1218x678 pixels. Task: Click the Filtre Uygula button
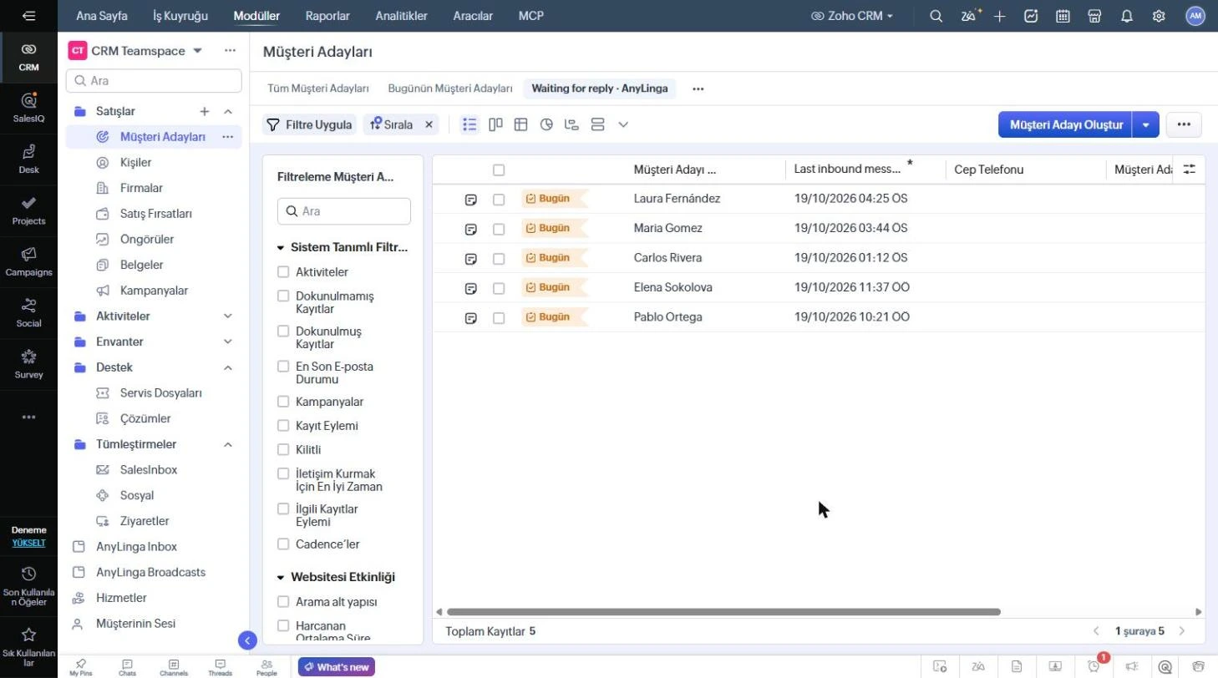[309, 124]
